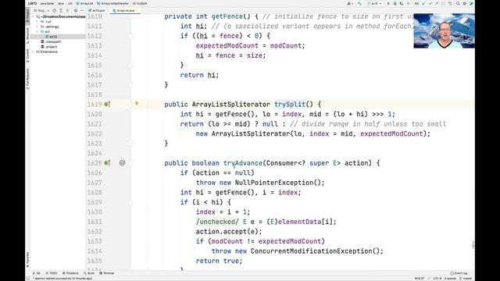The width and height of the screenshot is (500, 281).
Task: Click the green plugin icon at far top-right
Action: 471,3
